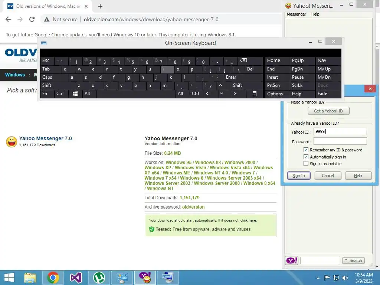The image size is (380, 285).
Task: Check Sign in as invisible
Action: 306,164
